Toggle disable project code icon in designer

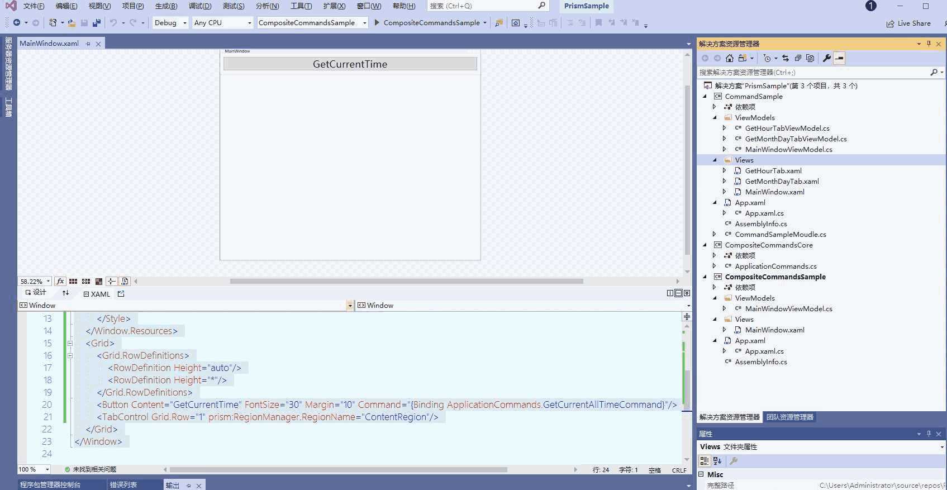click(x=125, y=281)
